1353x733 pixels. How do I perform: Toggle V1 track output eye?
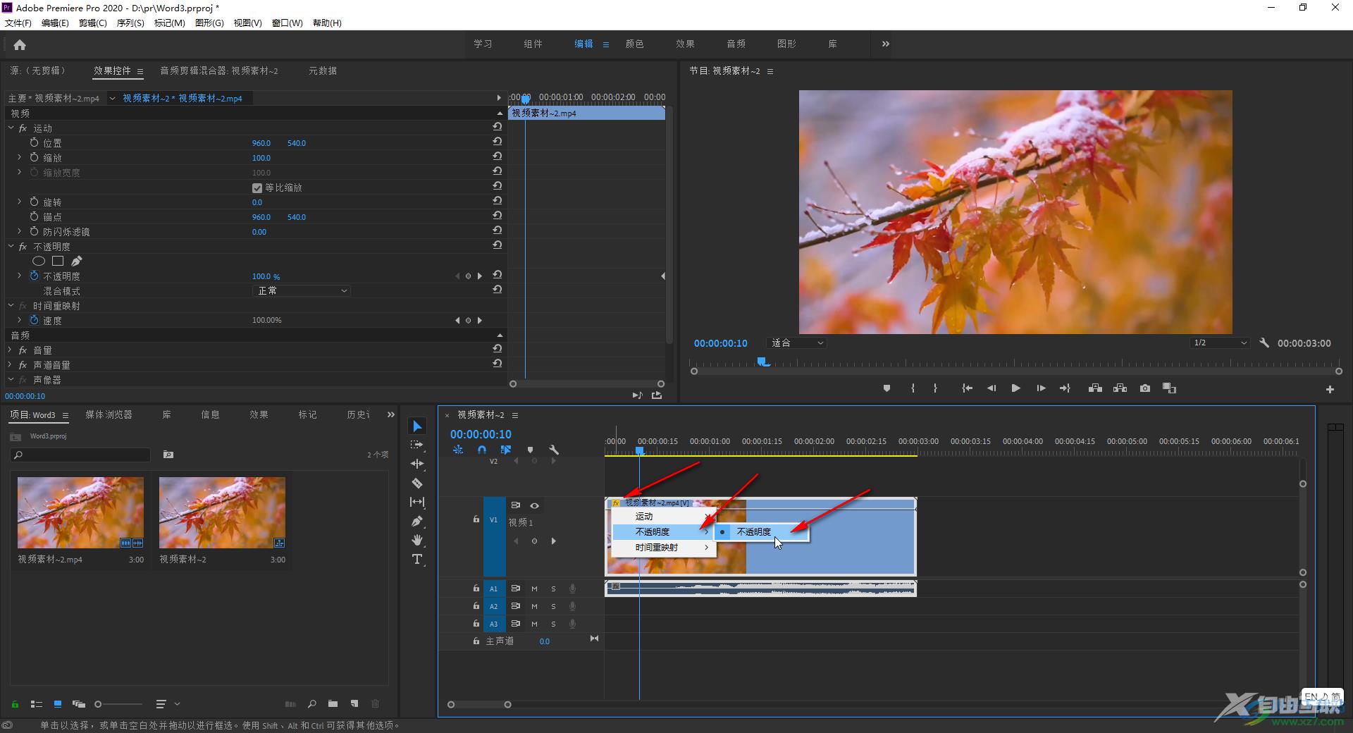point(535,505)
